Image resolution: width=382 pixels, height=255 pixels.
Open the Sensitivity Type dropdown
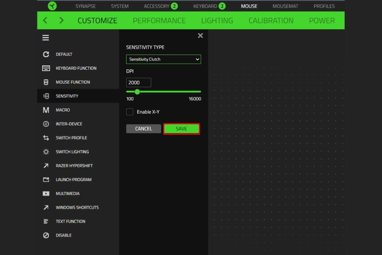click(163, 59)
